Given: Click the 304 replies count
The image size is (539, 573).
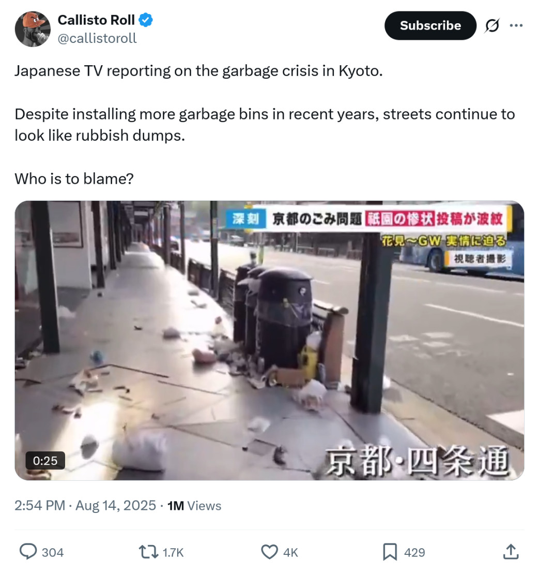Looking at the screenshot, I should point(53,552).
